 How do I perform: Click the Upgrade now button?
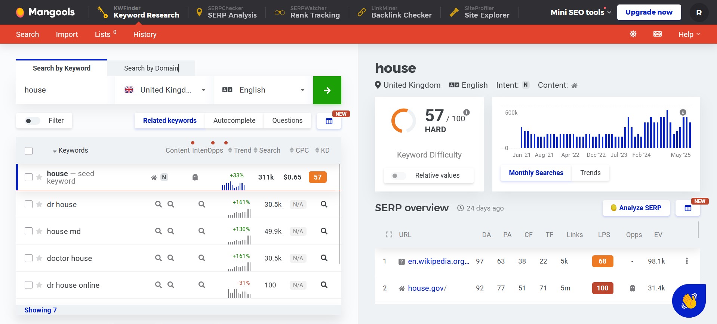click(649, 12)
